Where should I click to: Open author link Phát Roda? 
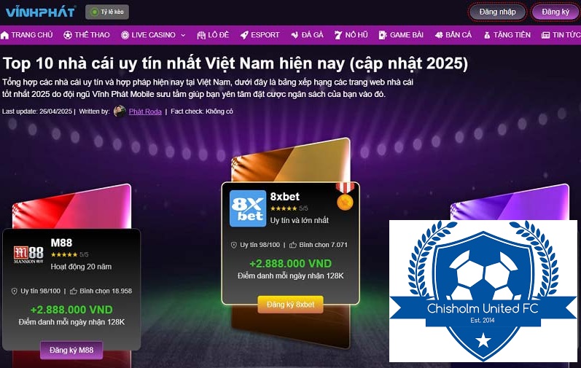145,111
